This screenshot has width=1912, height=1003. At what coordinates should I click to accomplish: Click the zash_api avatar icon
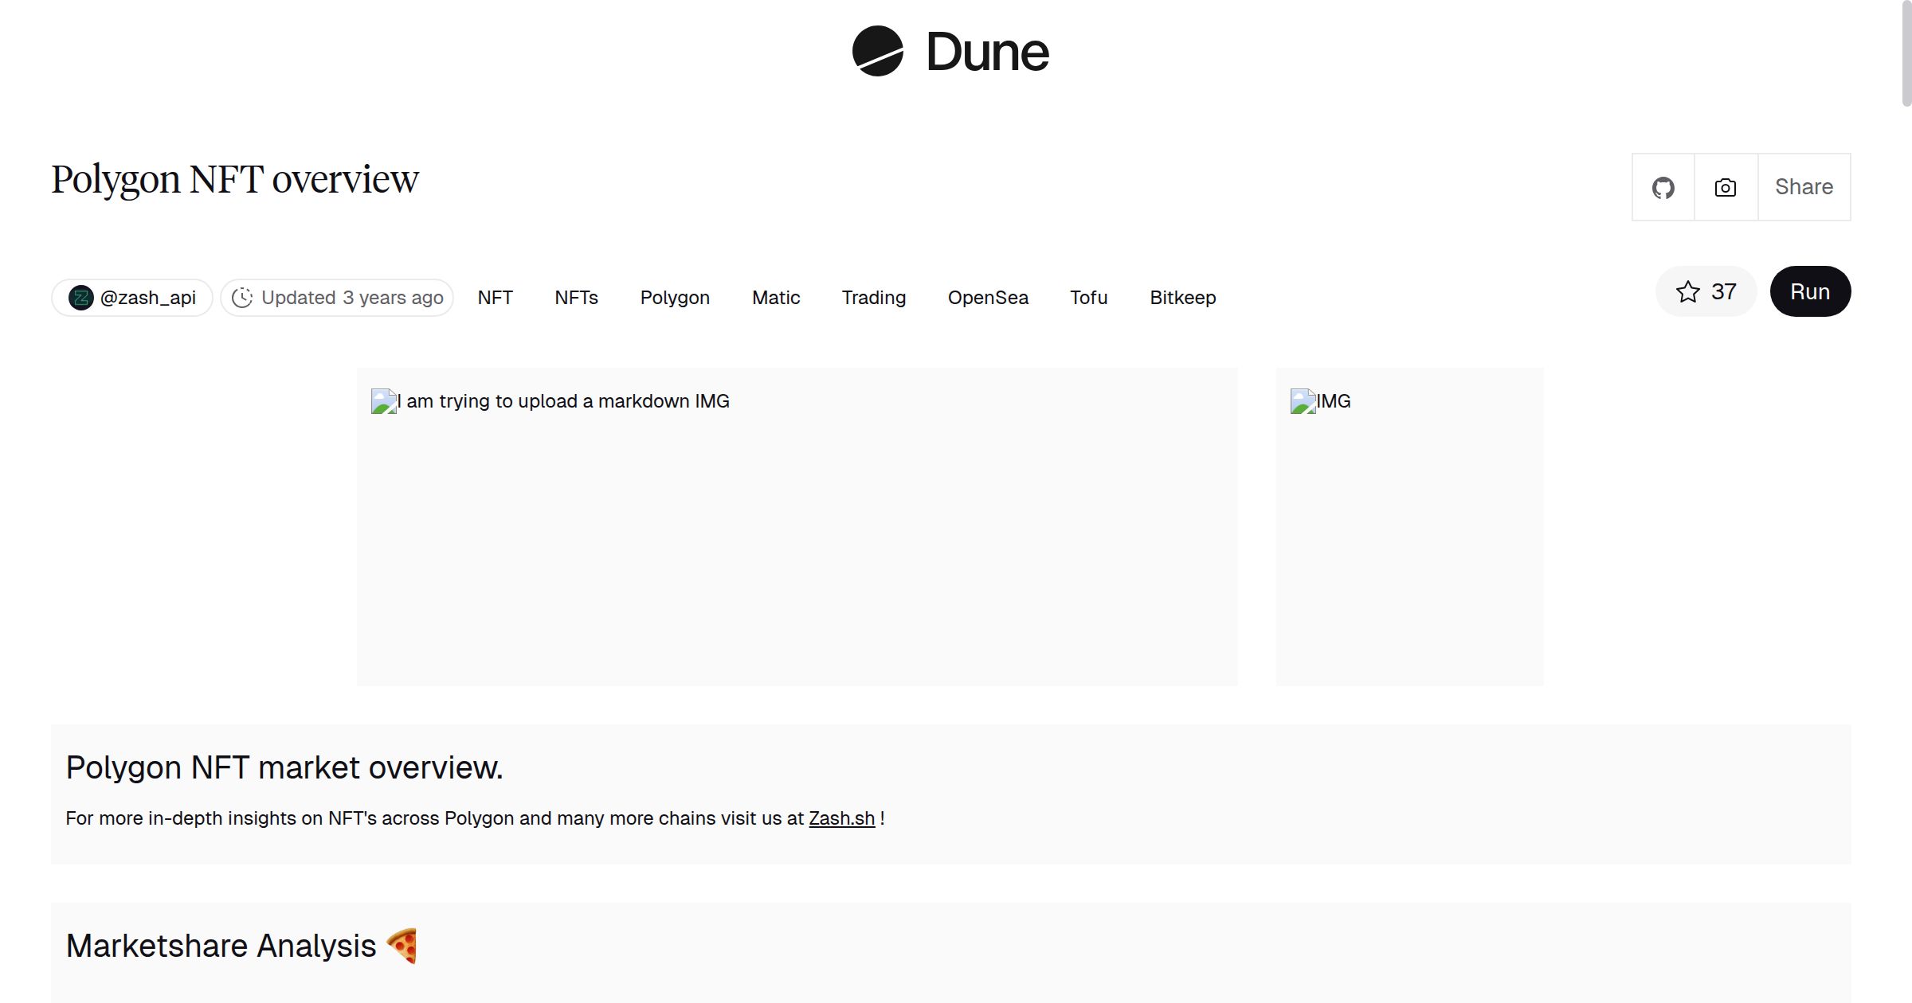pos(81,298)
